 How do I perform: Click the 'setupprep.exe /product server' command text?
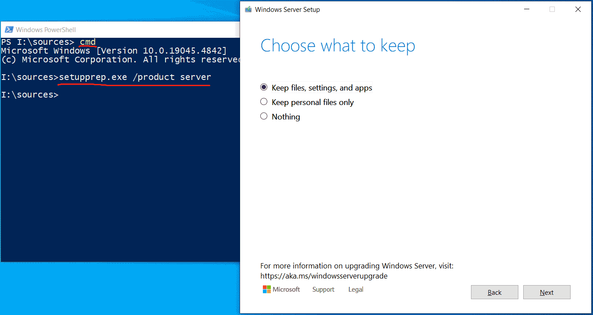click(135, 77)
